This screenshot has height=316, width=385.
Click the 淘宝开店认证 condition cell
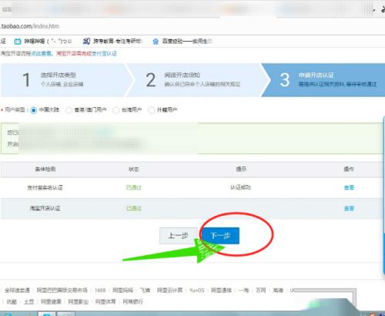click(45, 208)
